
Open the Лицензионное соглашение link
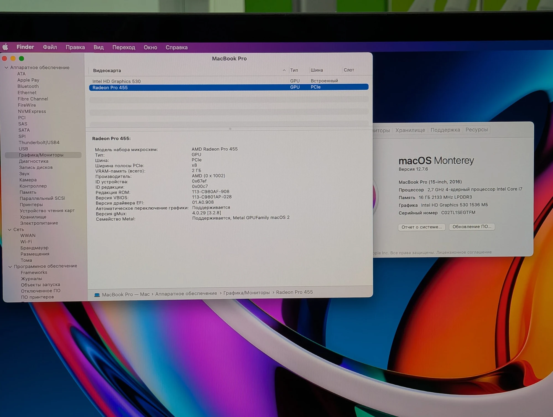coord(464,252)
